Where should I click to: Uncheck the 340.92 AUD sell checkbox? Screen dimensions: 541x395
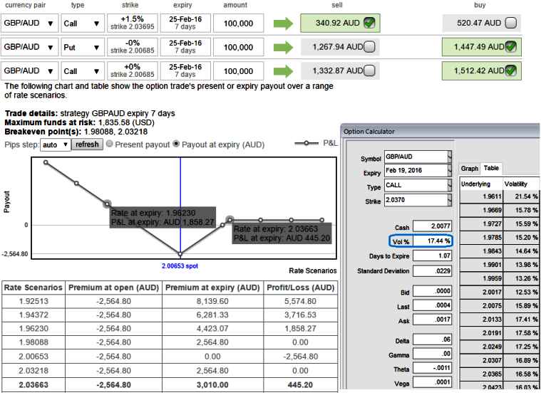(369, 23)
